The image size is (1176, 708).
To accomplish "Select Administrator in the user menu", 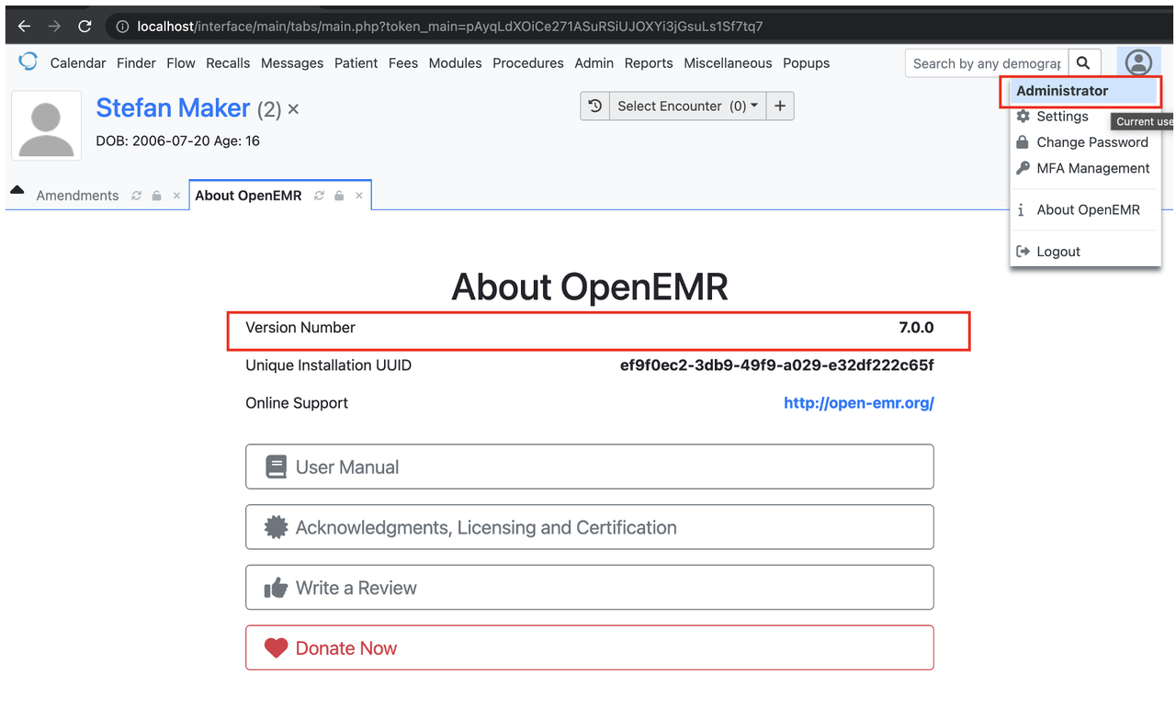I will [1083, 91].
